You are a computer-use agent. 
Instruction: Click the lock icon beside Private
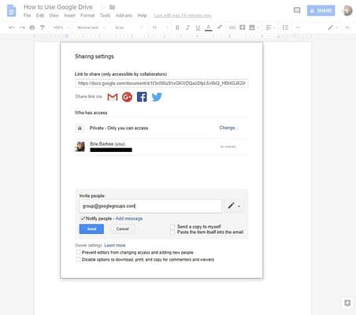click(x=80, y=128)
